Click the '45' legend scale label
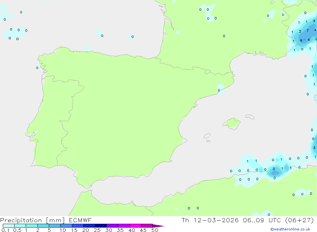The width and height of the screenshot is (317, 232). click(143, 230)
